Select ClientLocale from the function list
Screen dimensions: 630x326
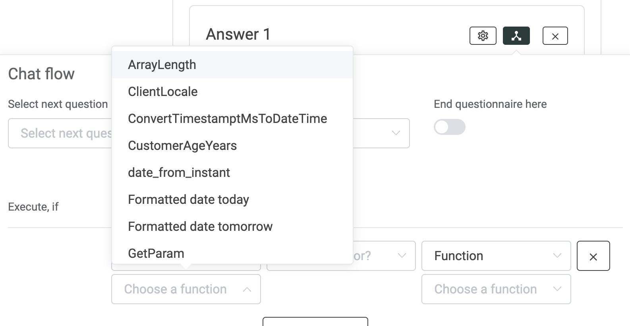pos(162,92)
